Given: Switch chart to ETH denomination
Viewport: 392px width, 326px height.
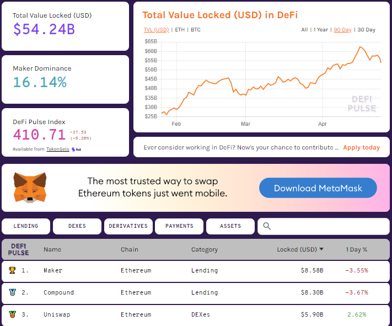Looking at the screenshot, I should [x=180, y=30].
